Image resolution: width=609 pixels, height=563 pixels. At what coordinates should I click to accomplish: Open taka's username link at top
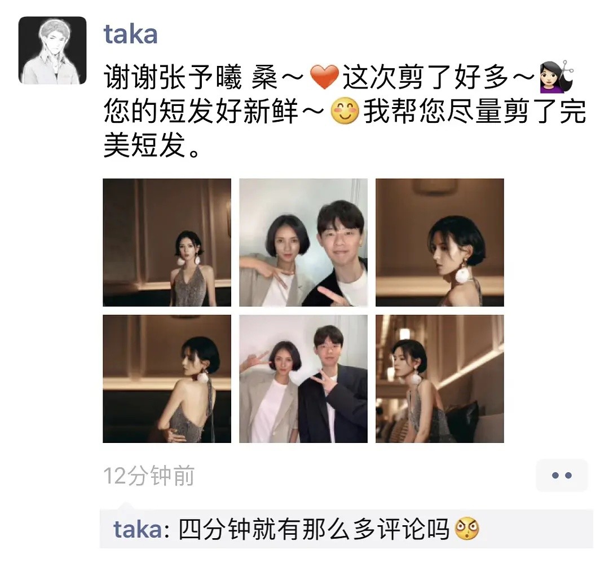(x=130, y=34)
